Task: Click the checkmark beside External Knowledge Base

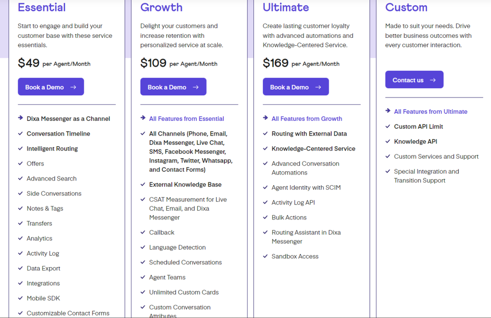Action: [143, 184]
